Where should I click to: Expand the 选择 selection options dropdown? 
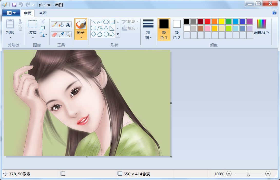coord(32,37)
